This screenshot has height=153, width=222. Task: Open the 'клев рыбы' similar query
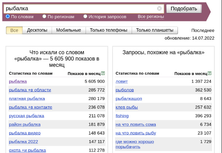point(126,107)
